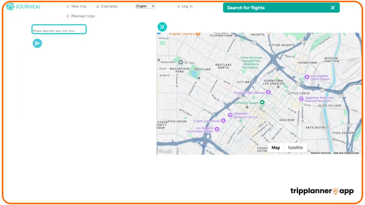365x205 pixels.
Task: Click the PICO GARDENS map label
Action: 345,133
